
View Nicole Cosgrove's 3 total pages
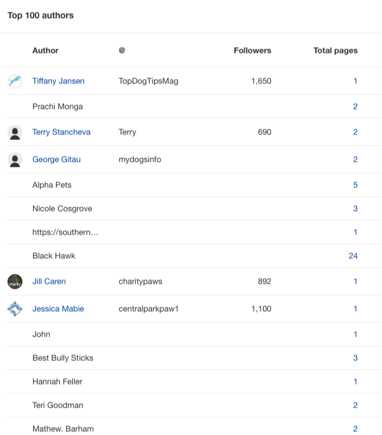click(x=355, y=208)
